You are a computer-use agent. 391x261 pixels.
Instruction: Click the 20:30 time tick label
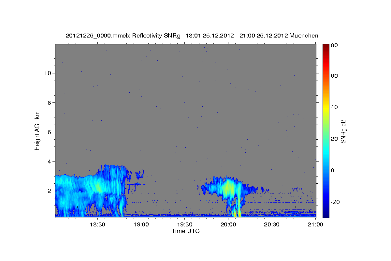click(272, 224)
